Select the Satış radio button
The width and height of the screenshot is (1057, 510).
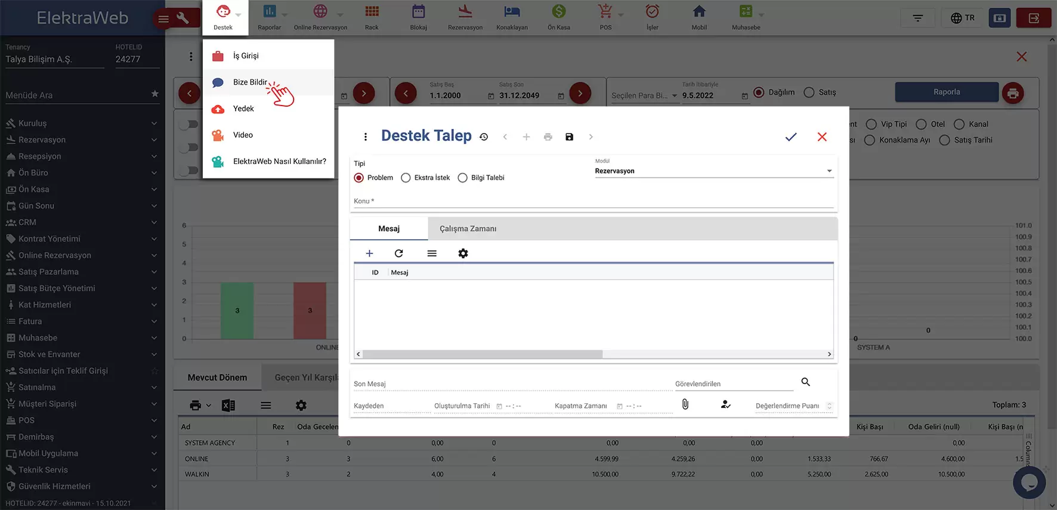pos(809,92)
